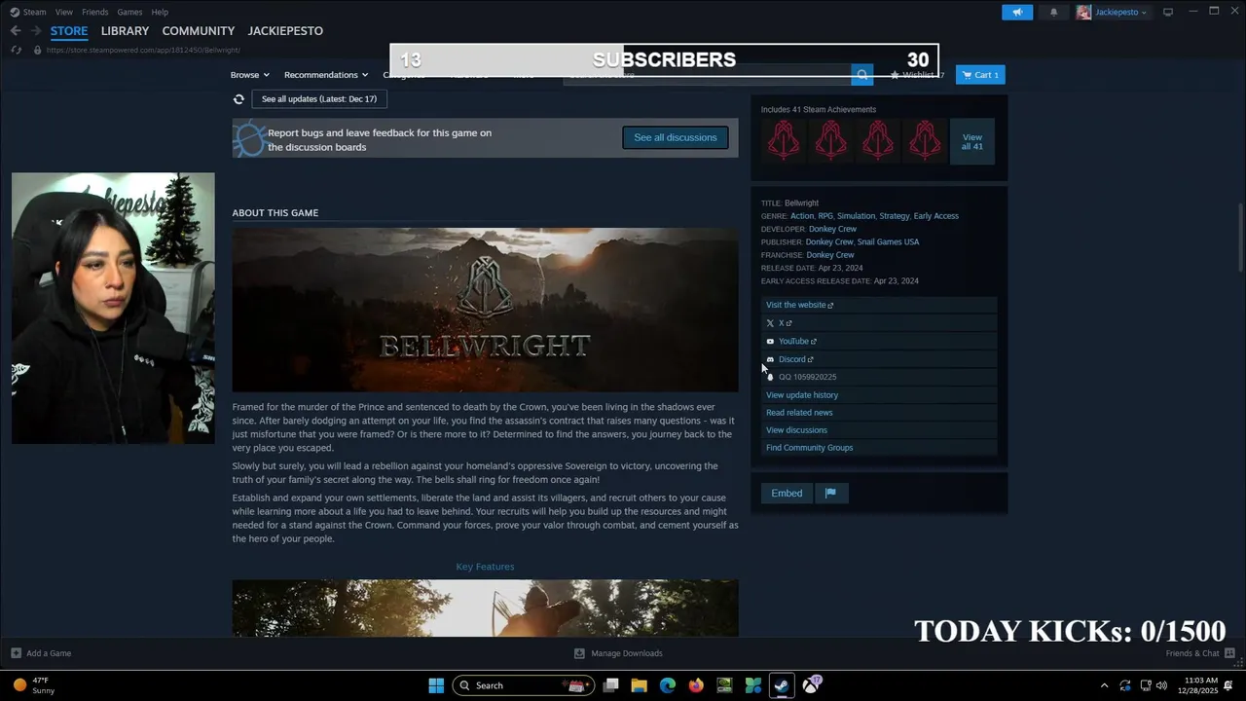1246x701 pixels.
Task: Click Visit the website link
Action: 879,305
